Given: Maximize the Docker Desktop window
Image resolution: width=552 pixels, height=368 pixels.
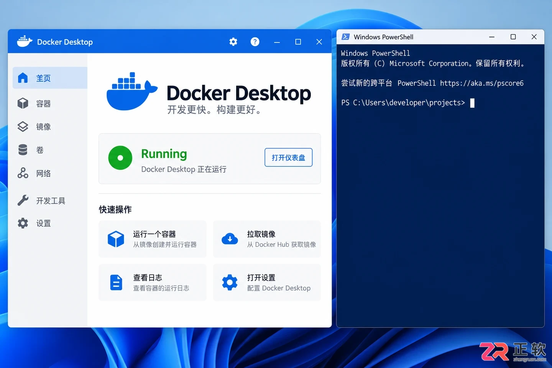Looking at the screenshot, I should click(x=298, y=42).
